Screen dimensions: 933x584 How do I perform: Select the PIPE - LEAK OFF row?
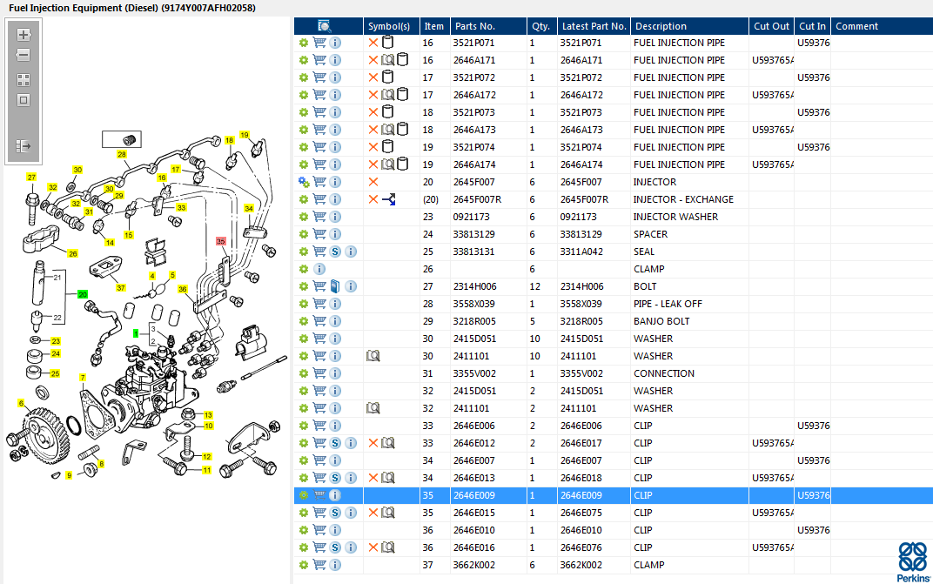(x=668, y=304)
